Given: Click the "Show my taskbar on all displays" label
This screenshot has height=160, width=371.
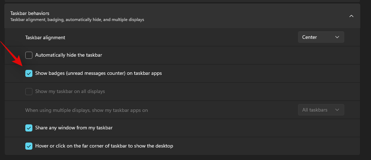Looking at the screenshot, I should (x=70, y=92).
